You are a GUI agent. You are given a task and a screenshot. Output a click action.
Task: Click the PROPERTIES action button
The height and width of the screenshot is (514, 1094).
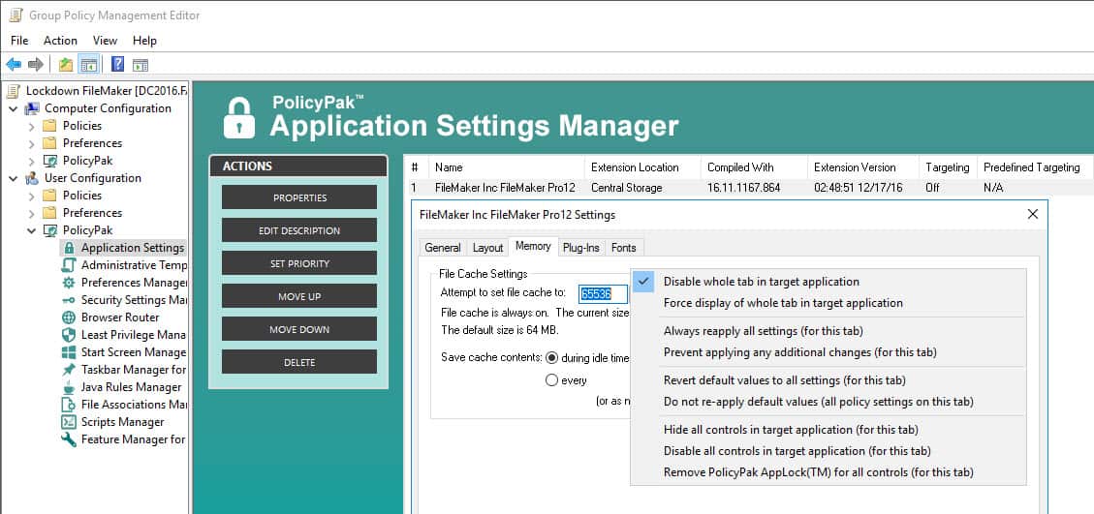click(x=299, y=197)
